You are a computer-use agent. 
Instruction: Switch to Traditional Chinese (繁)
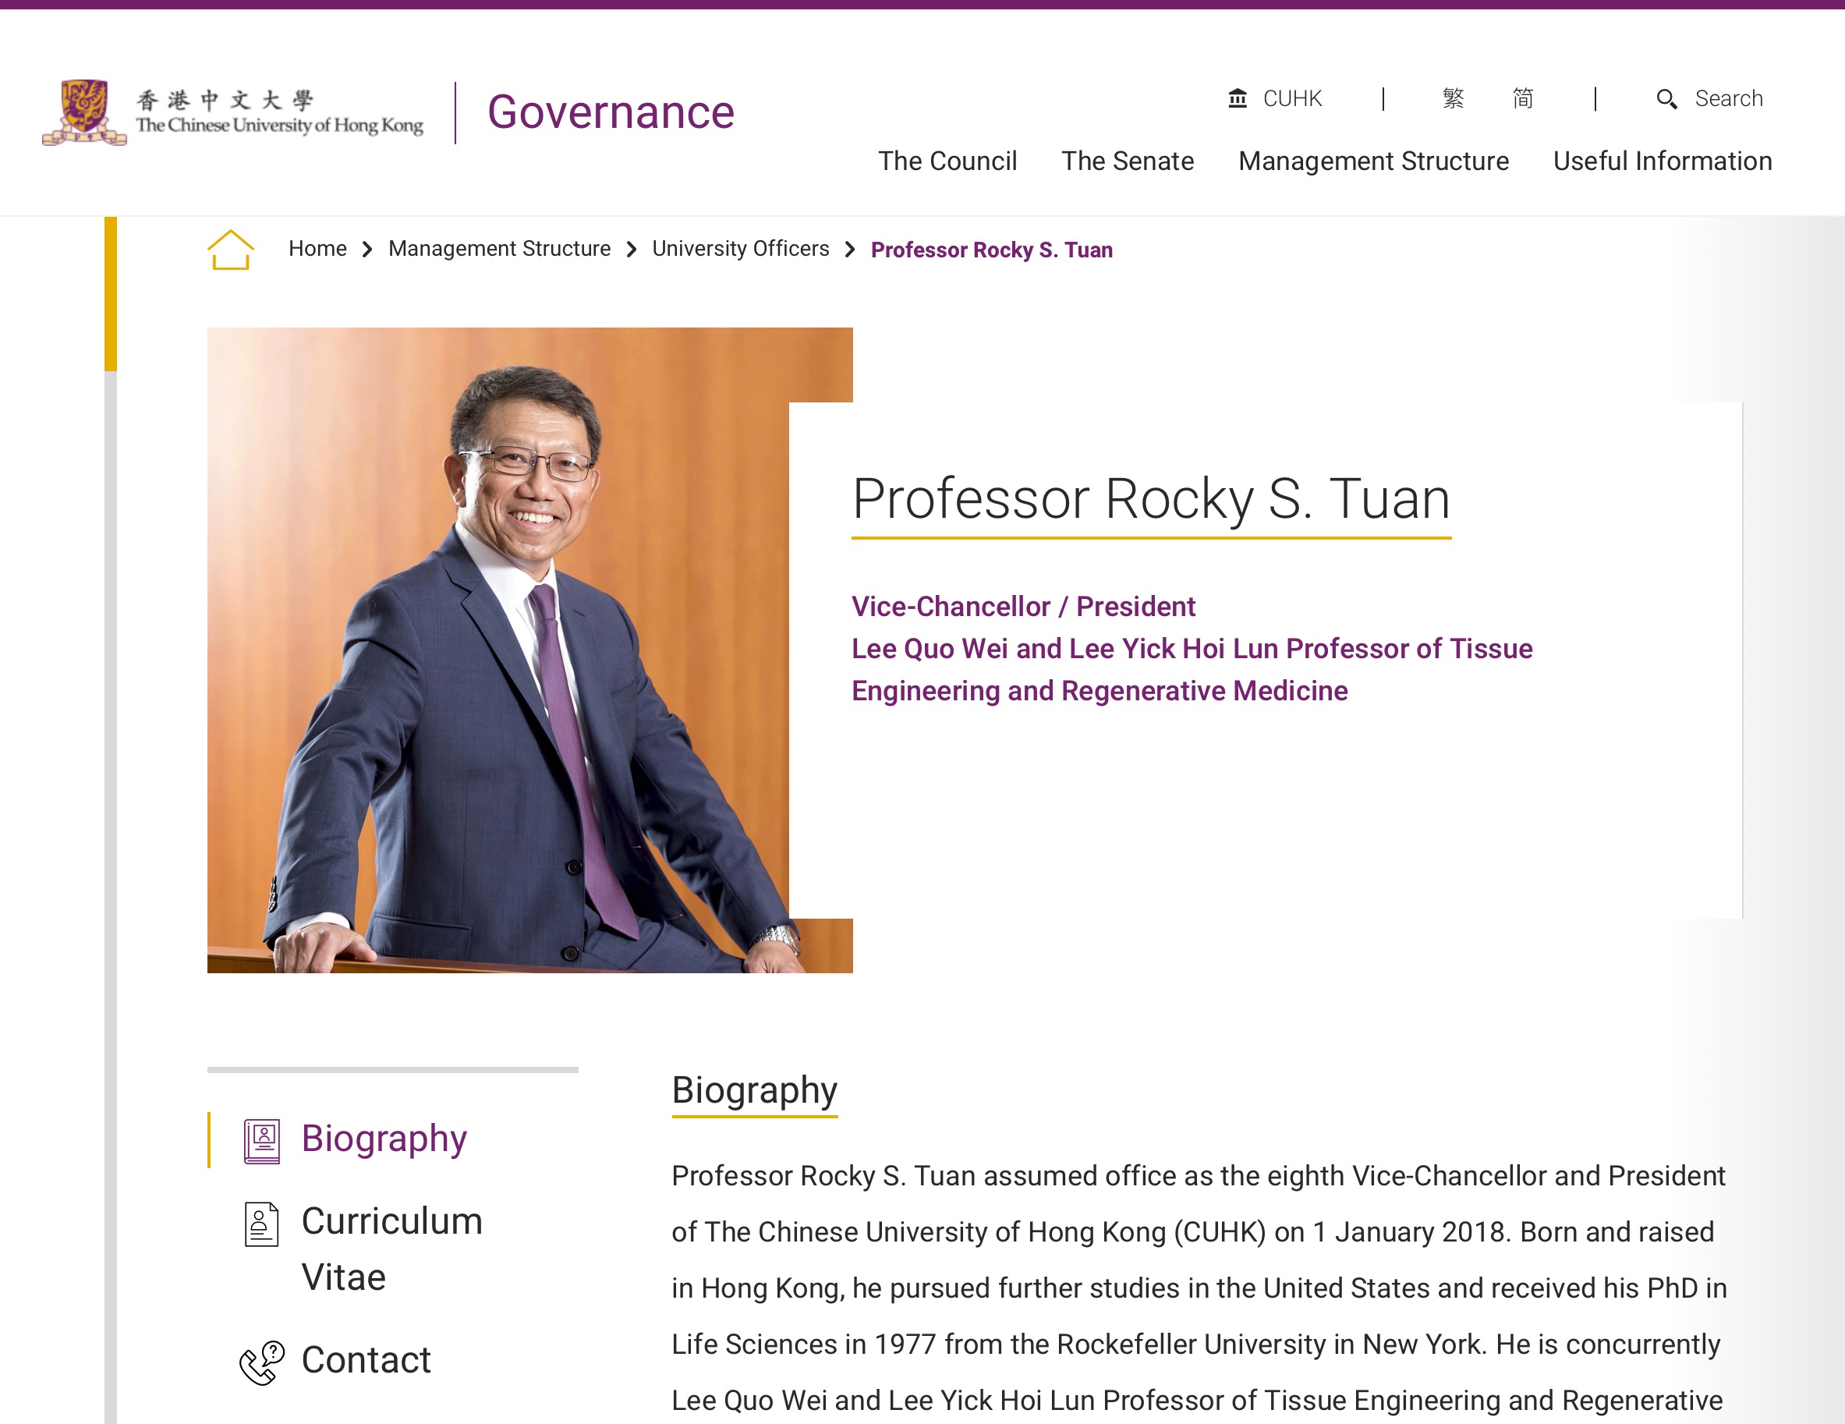click(x=1452, y=99)
